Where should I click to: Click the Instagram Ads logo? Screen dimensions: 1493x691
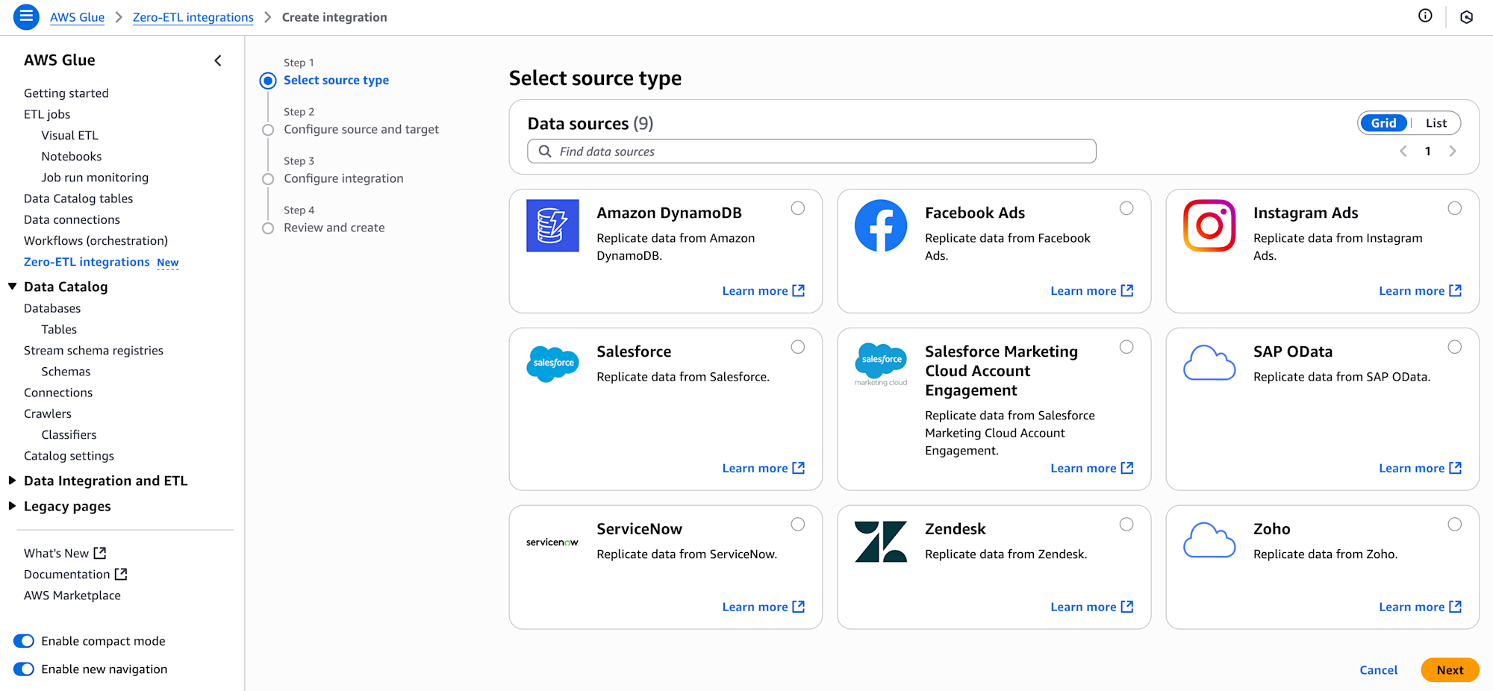tap(1209, 225)
